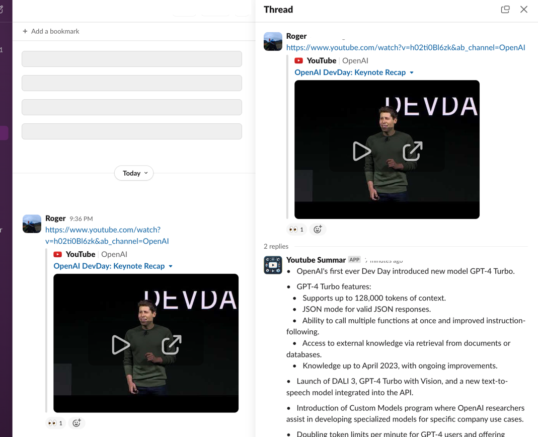The image size is (538, 437).
Task: Click the Roger name in channel message
Action: pyautogui.click(x=55, y=218)
